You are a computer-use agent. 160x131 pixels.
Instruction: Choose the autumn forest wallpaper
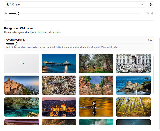point(133,107)
